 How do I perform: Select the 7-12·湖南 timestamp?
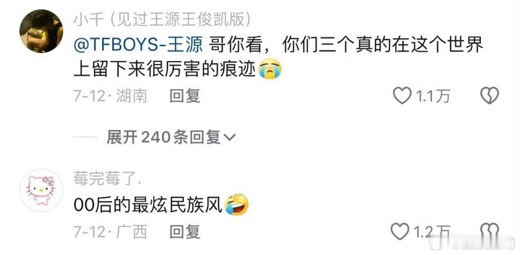(x=110, y=96)
